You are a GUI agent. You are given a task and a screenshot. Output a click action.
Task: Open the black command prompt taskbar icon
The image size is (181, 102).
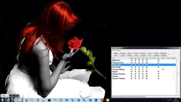(49, 100)
